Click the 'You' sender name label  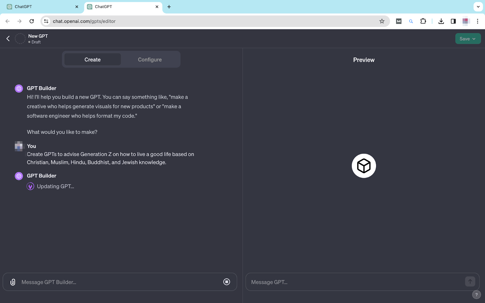coord(32,146)
